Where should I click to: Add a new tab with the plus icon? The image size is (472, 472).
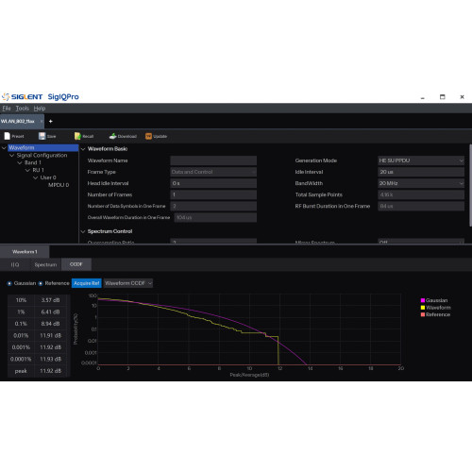point(50,121)
